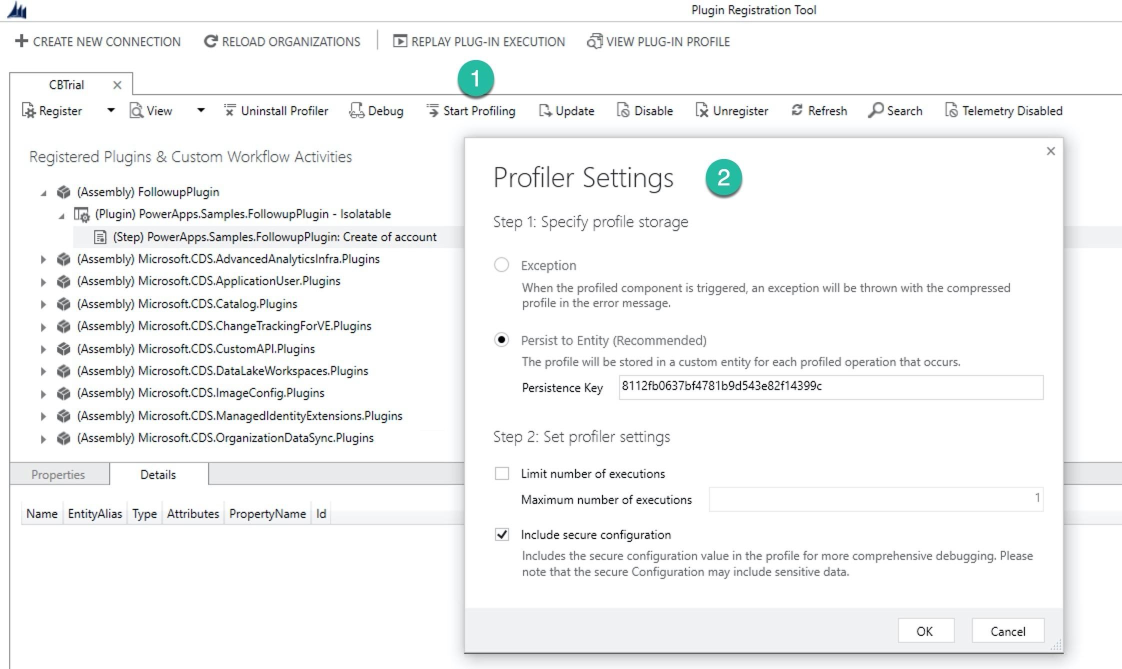Click the Uninstall Profiler icon
This screenshot has height=669, width=1122.
click(229, 110)
